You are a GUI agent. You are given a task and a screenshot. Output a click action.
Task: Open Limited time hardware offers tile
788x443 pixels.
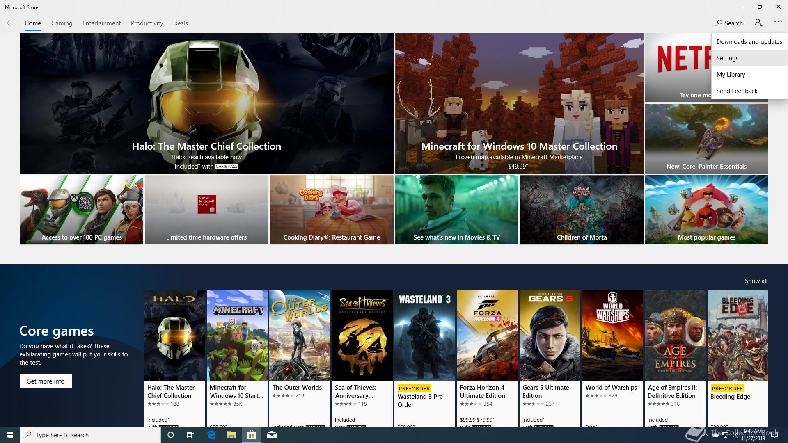206,210
